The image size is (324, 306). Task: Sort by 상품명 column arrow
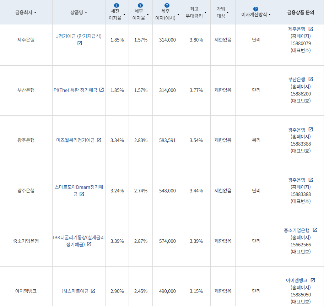tap(86, 12)
